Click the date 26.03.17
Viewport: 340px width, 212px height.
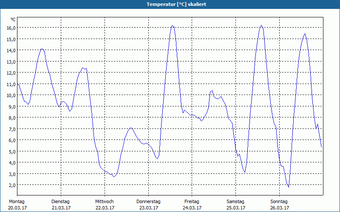280,208
